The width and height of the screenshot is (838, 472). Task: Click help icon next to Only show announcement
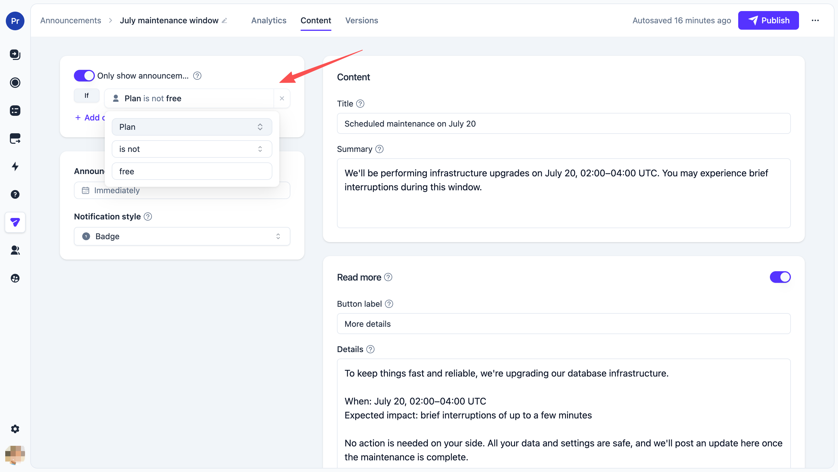pos(197,76)
